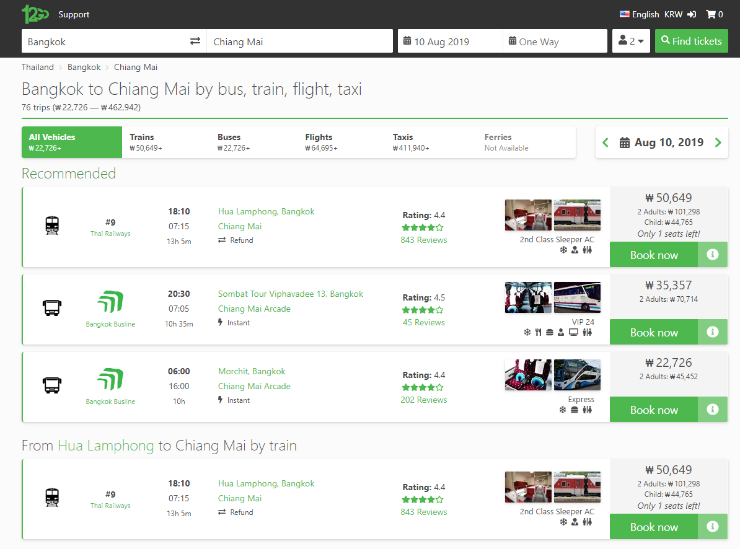The width and height of the screenshot is (740, 549).
Task: Open the 10 Aug 2019 date picker
Action: pos(450,41)
